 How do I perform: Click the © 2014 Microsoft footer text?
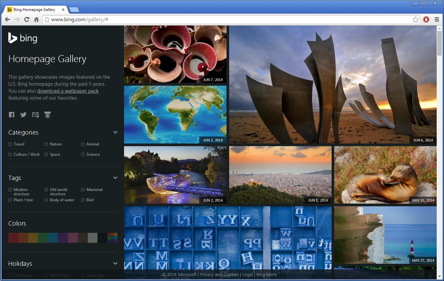pyautogui.click(x=179, y=275)
